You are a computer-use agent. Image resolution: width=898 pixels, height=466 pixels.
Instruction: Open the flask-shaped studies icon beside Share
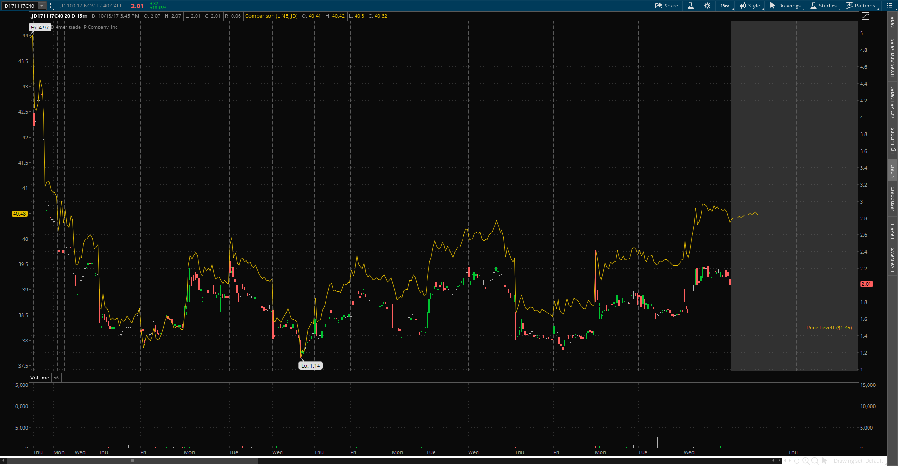tap(691, 6)
